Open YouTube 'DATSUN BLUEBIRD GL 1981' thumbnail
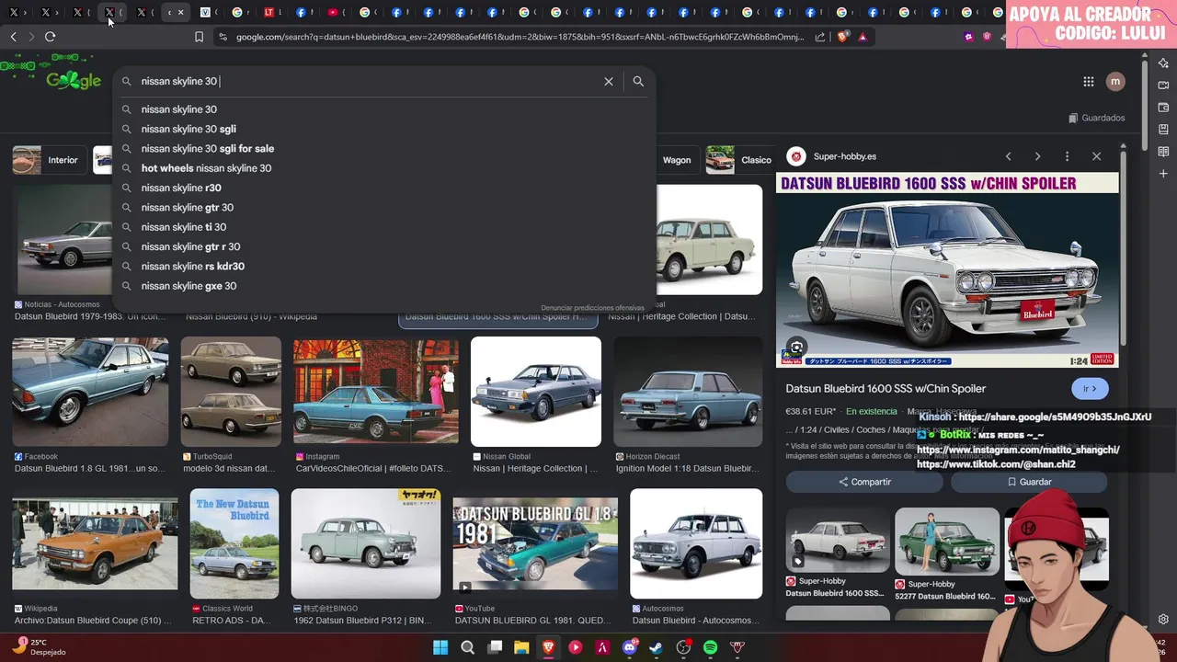This screenshot has width=1177, height=662. [535, 543]
